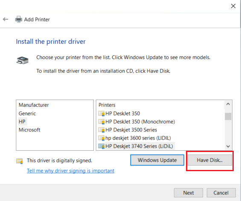The image size is (241, 201).
Task: Select HP Deskjet 3500 Series printer
Action: (131, 130)
